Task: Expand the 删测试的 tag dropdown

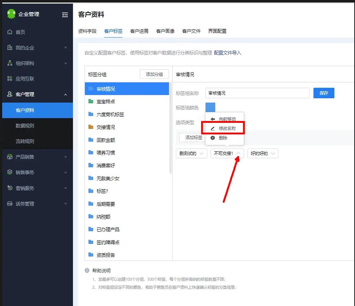Action: click(x=202, y=153)
